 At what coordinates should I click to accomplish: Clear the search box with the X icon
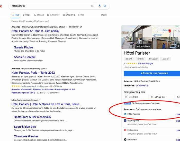click(x=92, y=6)
